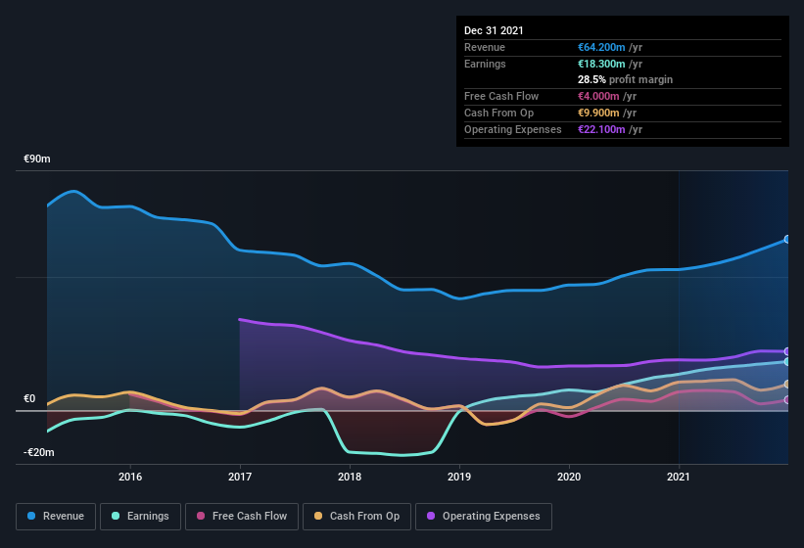
Task: Select the 2018 x-axis label
Action: (x=350, y=477)
